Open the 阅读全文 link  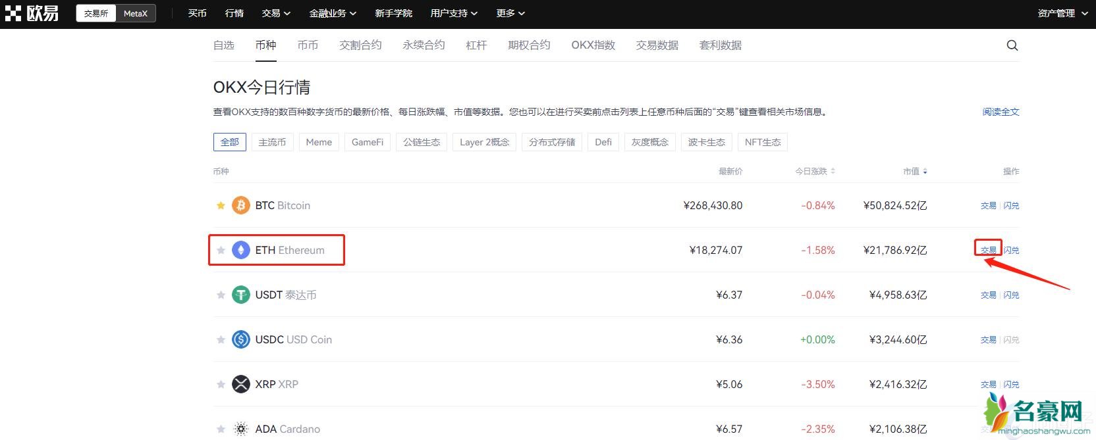click(x=1001, y=112)
